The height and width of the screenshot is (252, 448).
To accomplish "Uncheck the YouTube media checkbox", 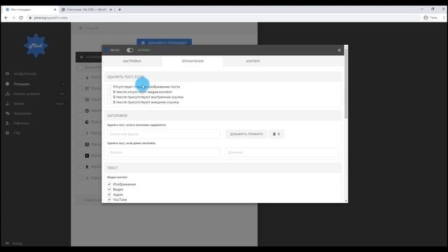I will 109,199.
